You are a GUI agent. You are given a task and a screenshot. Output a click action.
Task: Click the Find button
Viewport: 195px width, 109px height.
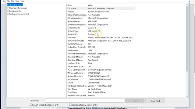click(135, 101)
